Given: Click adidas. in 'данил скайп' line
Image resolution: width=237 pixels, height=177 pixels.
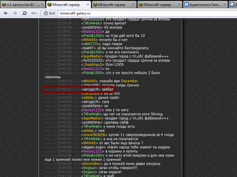Looking at the screenshot, I should pyautogui.click(x=89, y=98).
